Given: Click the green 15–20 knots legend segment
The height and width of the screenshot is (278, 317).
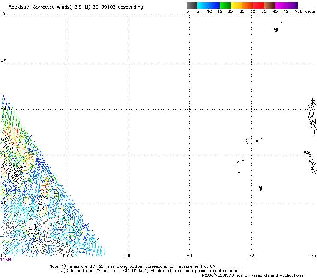Looking at the screenshot, I should tap(225, 5).
